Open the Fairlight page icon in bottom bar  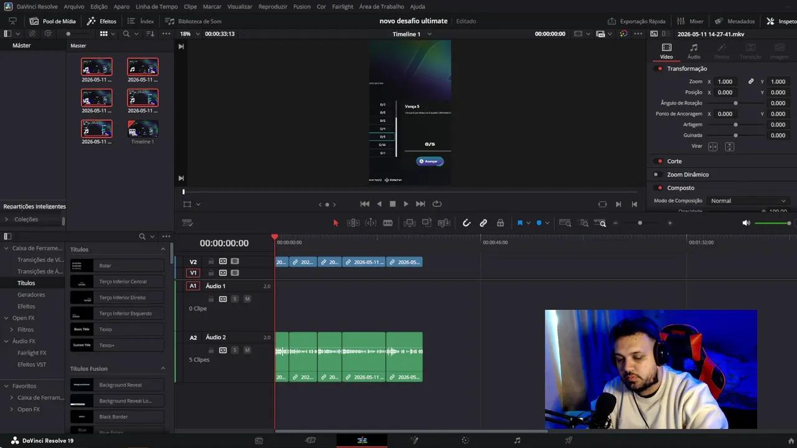[x=517, y=441]
